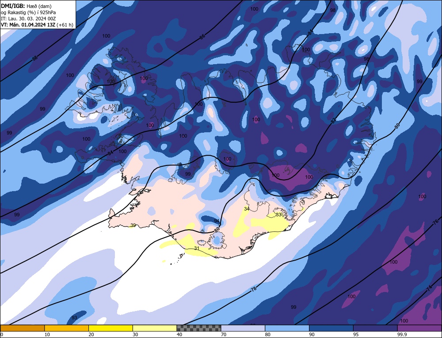The height and width of the screenshot is (338, 442).
Task: Click the legend tick label '70'
Action: [x=224, y=334]
